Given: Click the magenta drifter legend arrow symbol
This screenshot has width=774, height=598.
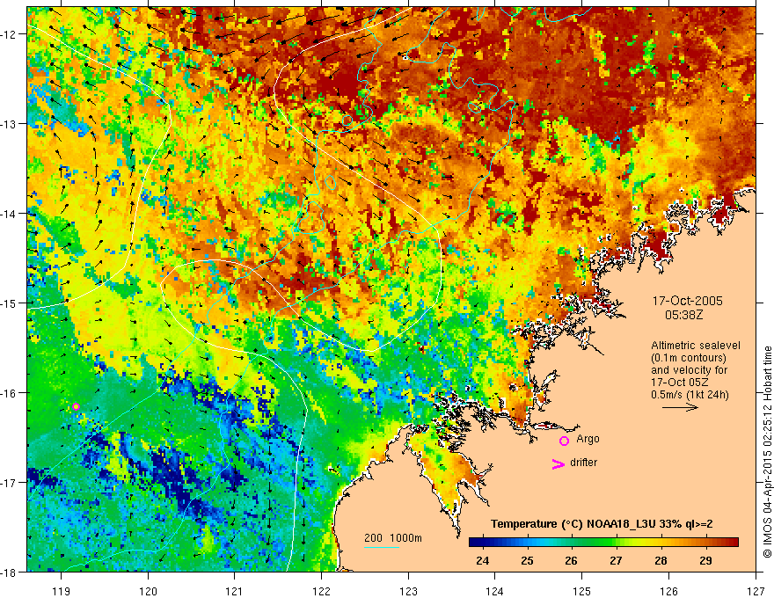Looking at the screenshot, I should coord(558,463).
